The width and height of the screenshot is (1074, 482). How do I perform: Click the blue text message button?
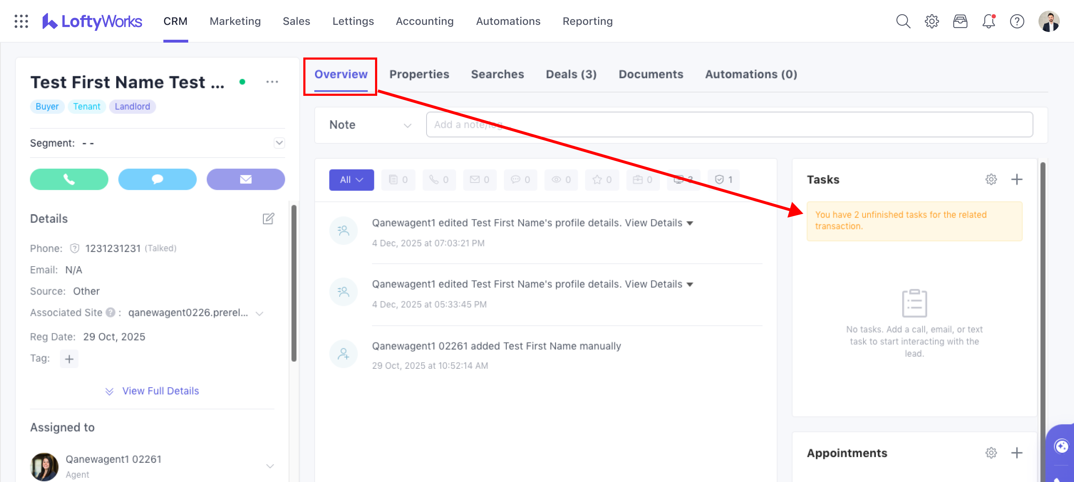(x=157, y=179)
